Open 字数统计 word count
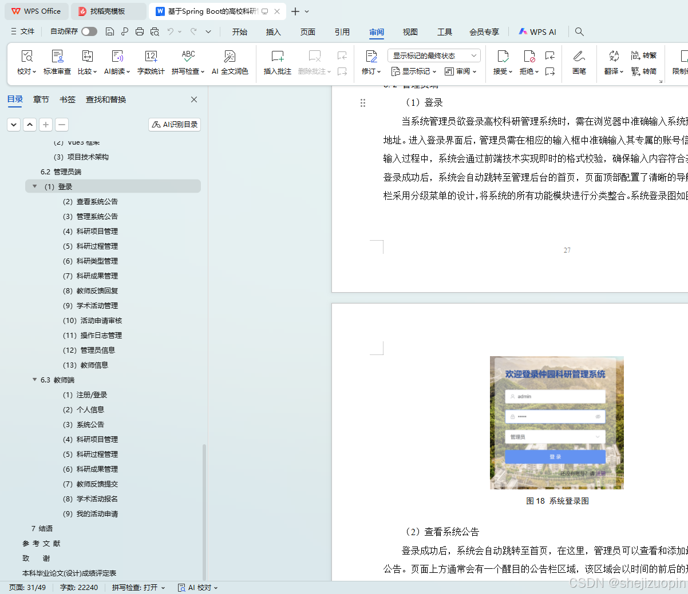 (x=151, y=63)
